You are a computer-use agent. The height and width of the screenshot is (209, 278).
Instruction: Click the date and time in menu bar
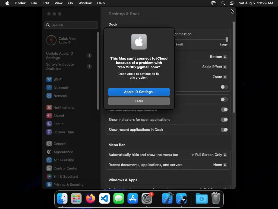pos(256,3)
